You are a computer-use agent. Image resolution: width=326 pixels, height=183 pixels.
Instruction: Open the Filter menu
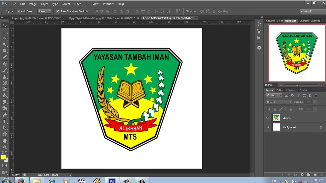point(77,4)
